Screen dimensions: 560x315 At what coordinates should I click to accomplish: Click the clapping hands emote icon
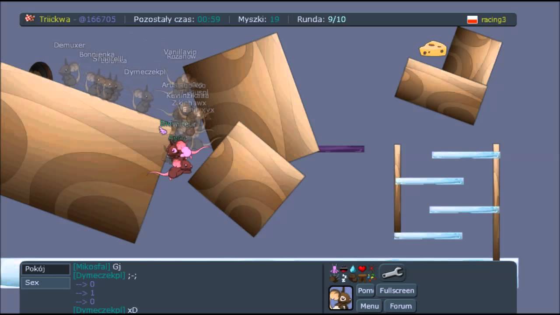click(334, 278)
